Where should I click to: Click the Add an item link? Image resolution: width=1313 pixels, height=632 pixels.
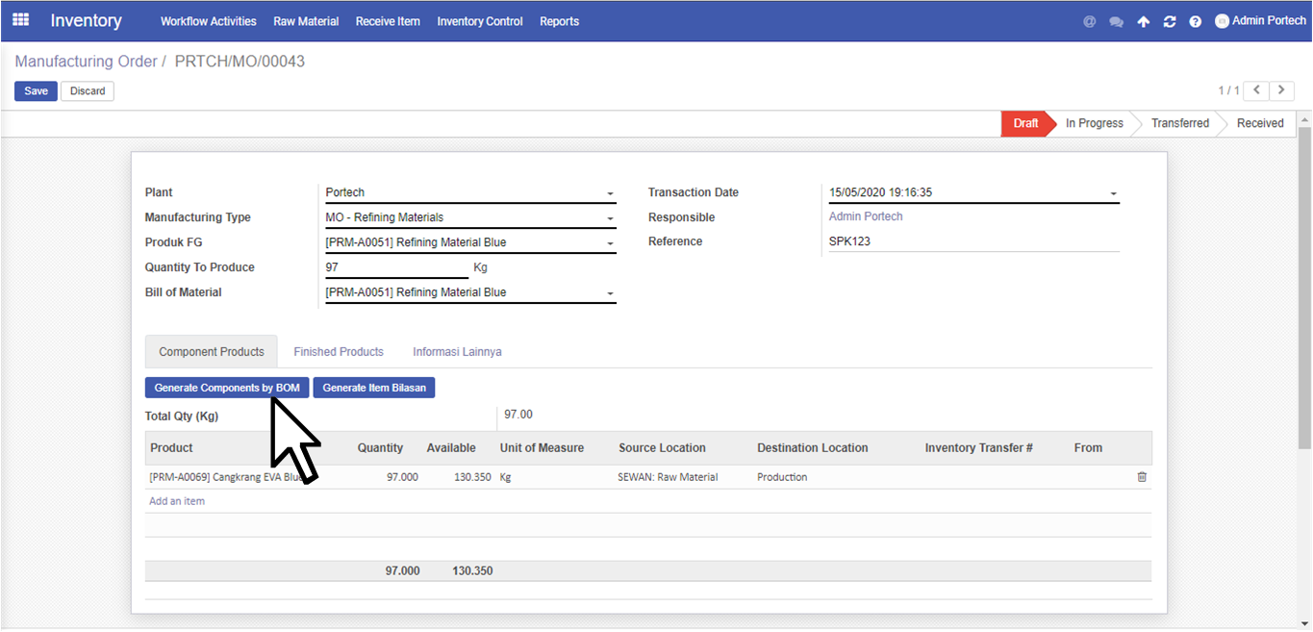177,501
